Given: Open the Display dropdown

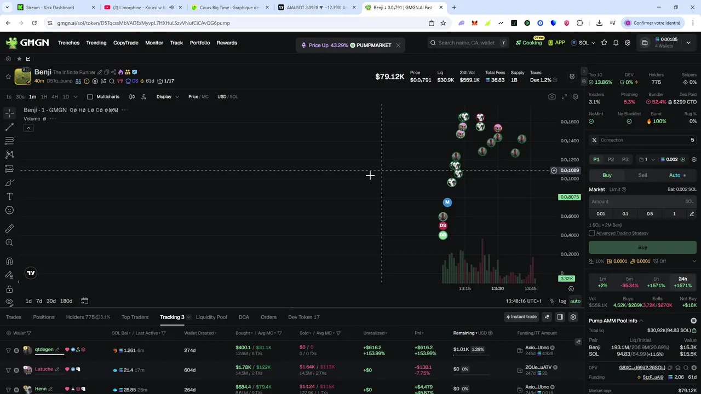Looking at the screenshot, I should click(x=168, y=97).
